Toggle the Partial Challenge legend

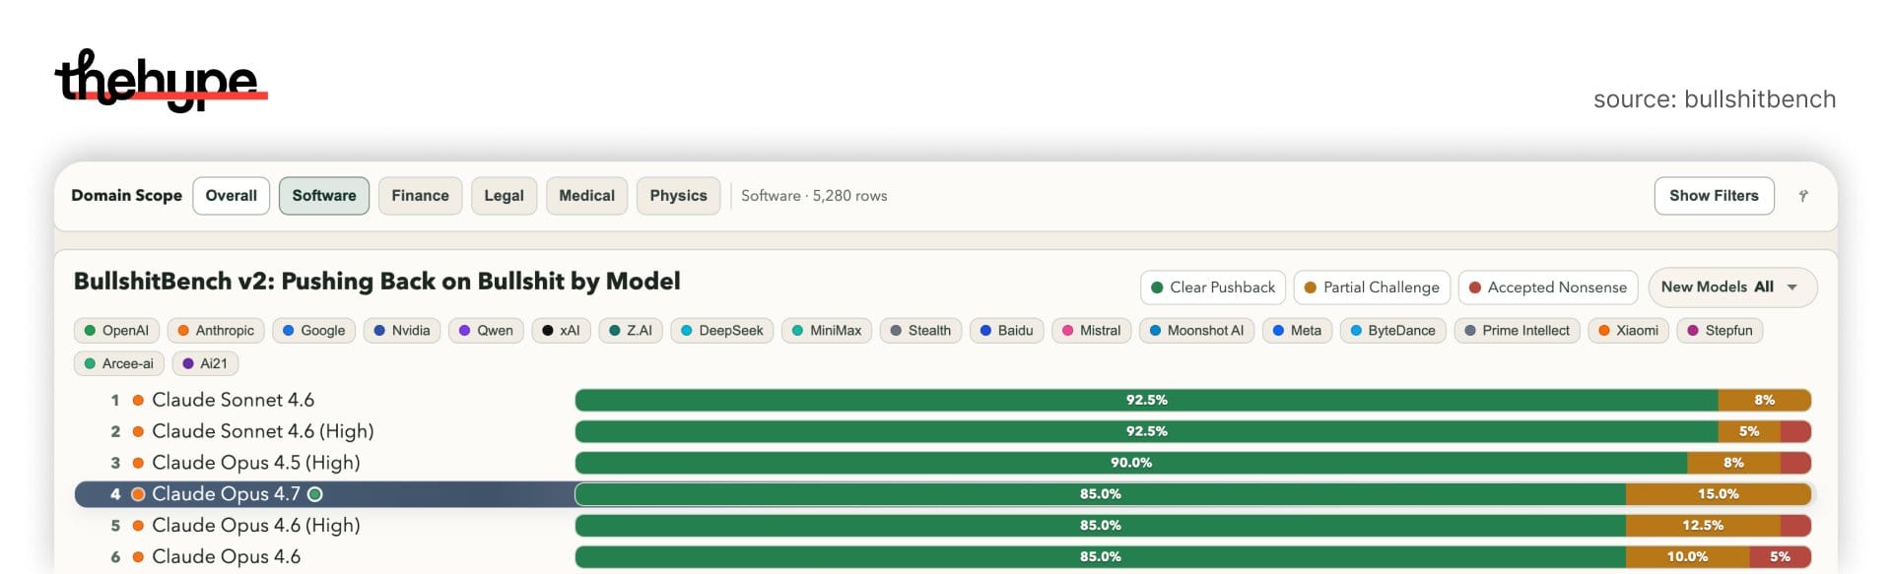[1372, 287]
